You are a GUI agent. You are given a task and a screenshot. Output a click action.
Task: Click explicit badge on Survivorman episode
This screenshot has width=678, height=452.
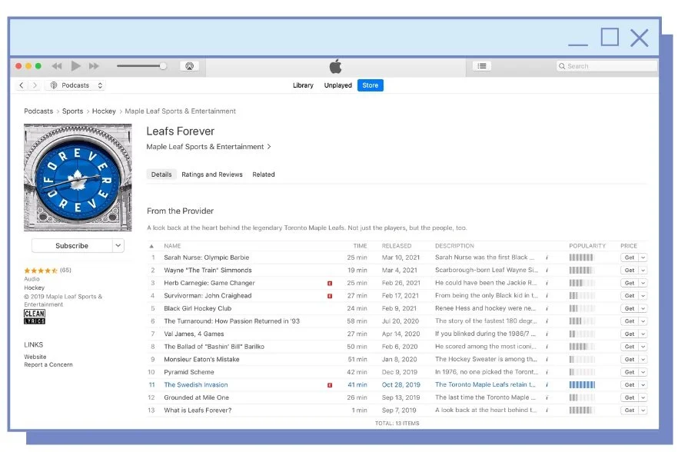(x=330, y=296)
